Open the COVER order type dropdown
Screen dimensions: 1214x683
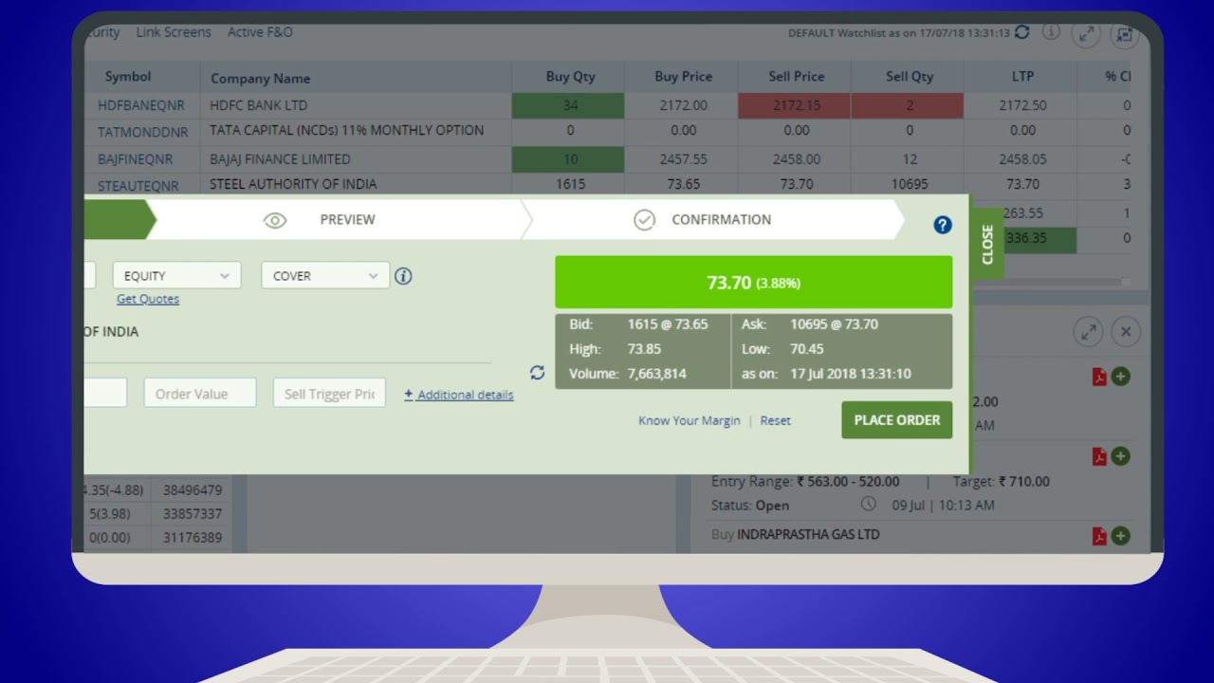325,276
